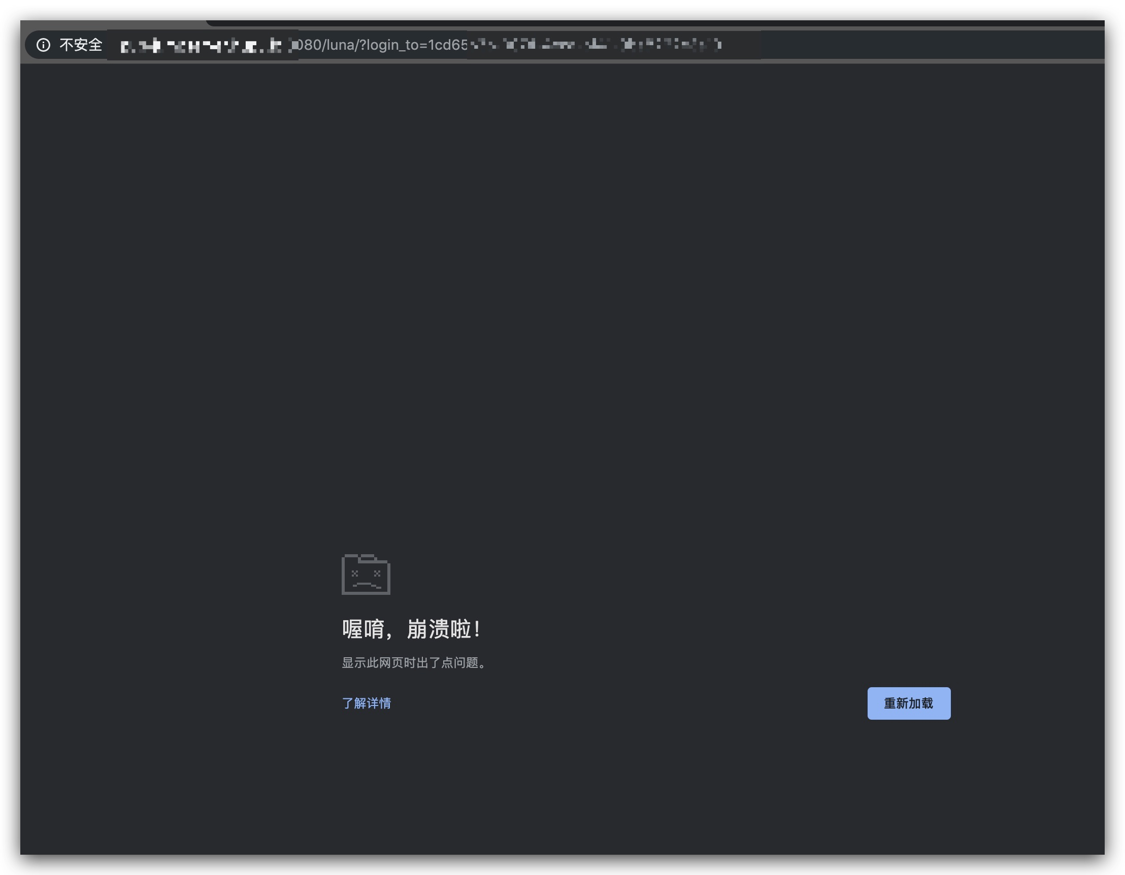Click 重新加载 to reload the page

909,703
